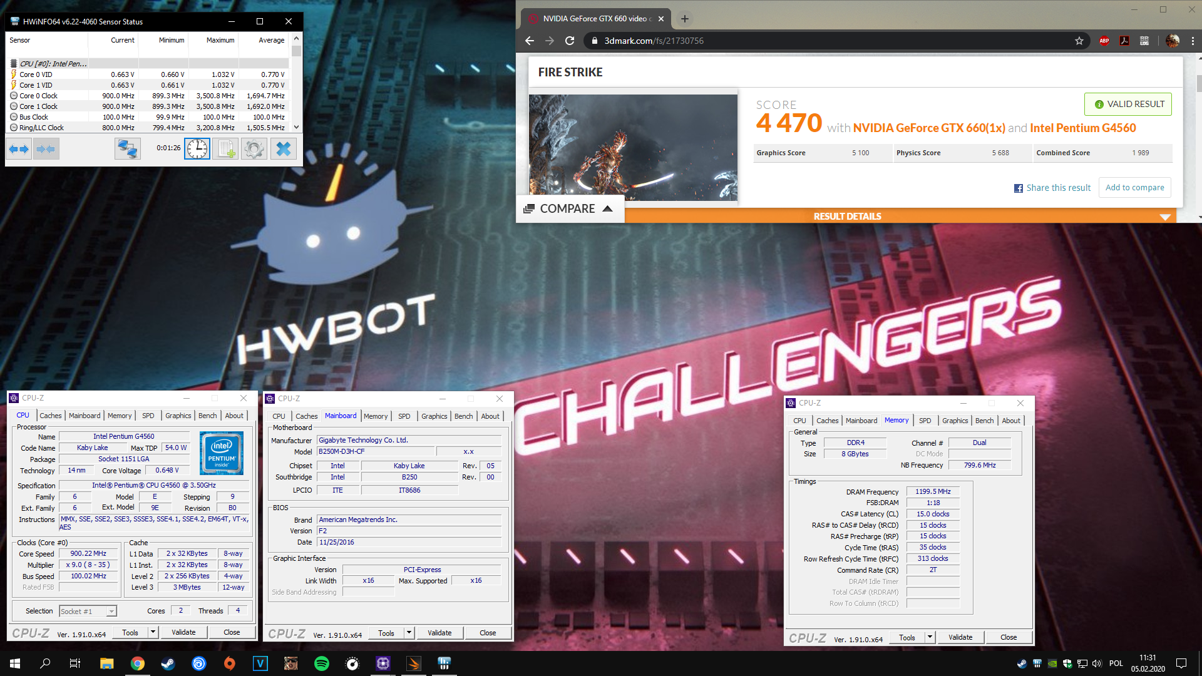Click Validate in leftmost CPU-Z window

click(x=183, y=632)
